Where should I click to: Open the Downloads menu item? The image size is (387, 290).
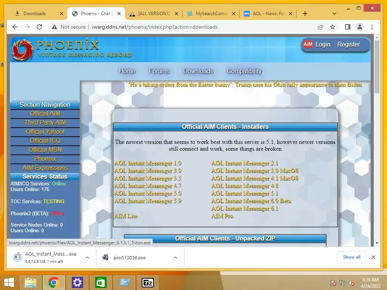click(x=198, y=71)
